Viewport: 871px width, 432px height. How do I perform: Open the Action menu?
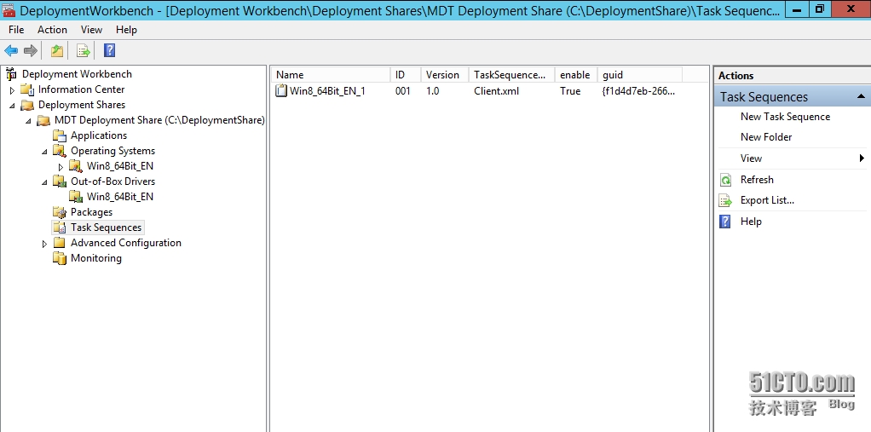tap(52, 30)
